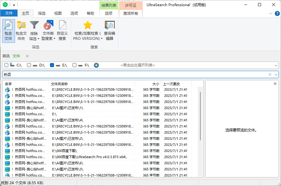Select the E:\AI图片\已发布\3\ result row
Image resolution: width=281 pixels, height=186 pixels.
97,169
